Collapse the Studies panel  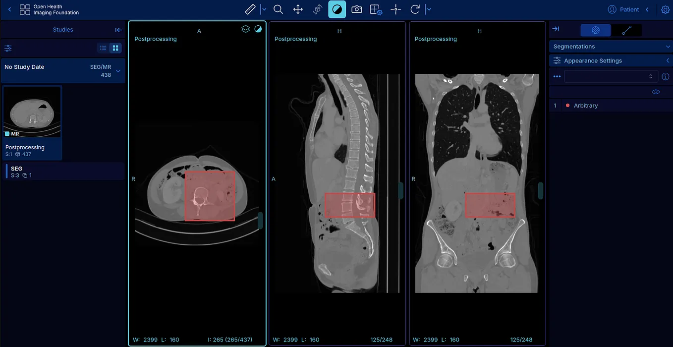tap(118, 30)
